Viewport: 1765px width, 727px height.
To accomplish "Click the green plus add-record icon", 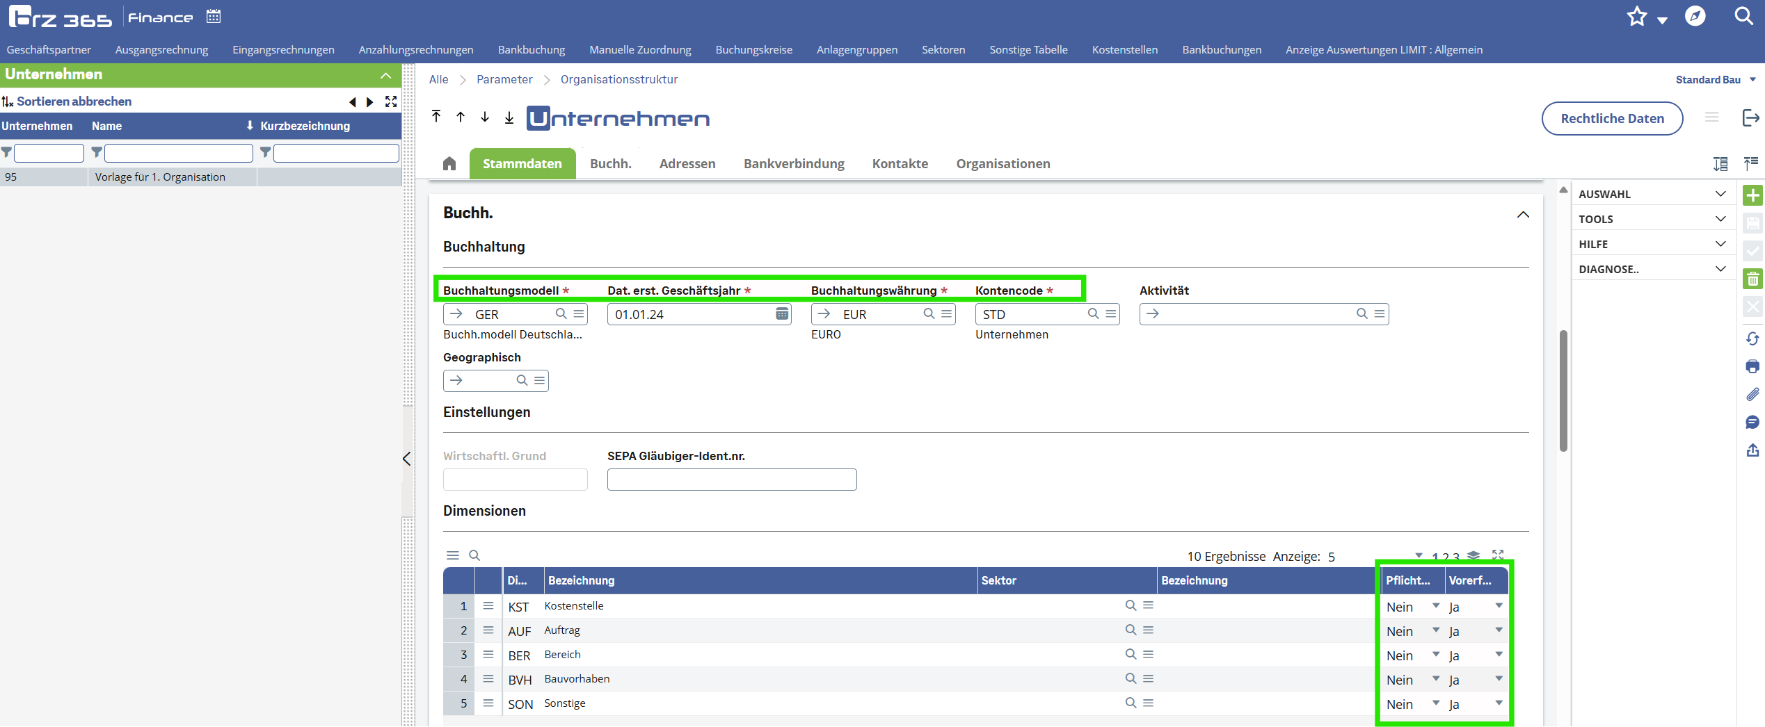I will point(1752,195).
